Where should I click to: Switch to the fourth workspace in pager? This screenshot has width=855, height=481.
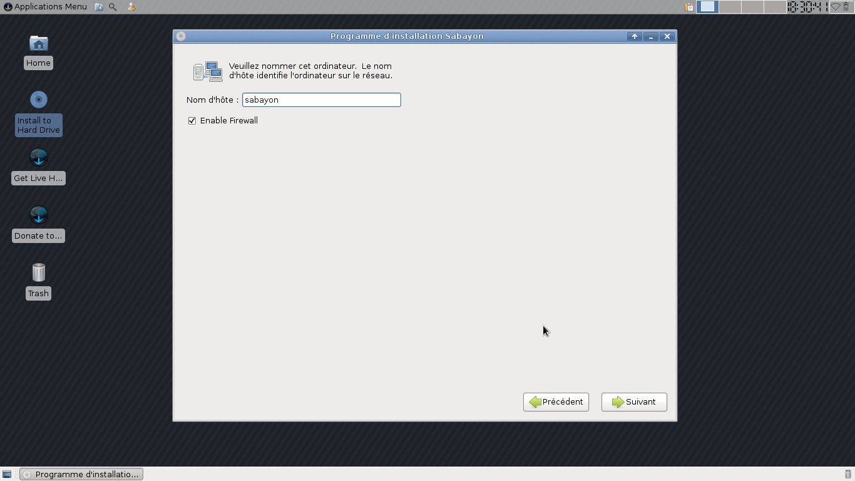point(775,7)
